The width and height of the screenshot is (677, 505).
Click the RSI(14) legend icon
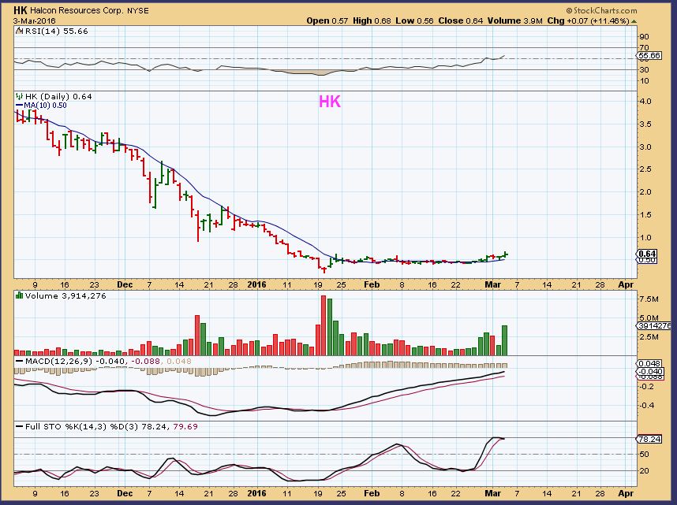[x=20, y=31]
